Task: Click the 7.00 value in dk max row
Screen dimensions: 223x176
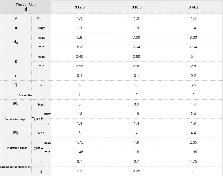Action: tap(136, 37)
